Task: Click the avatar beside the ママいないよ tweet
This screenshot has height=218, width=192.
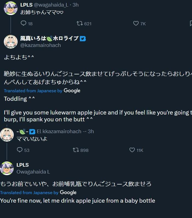Action: pos(7,135)
